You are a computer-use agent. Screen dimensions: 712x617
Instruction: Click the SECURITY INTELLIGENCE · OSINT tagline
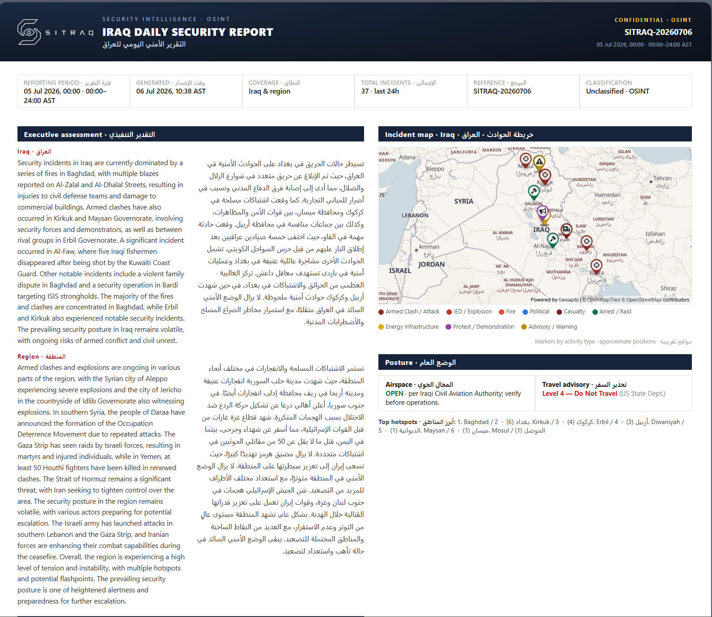pos(166,19)
